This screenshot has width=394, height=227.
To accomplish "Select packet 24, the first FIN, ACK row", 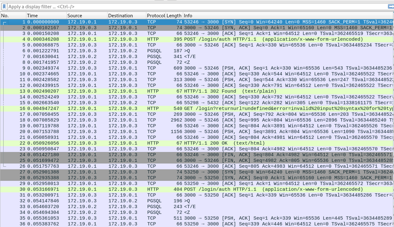I will click(193, 155).
